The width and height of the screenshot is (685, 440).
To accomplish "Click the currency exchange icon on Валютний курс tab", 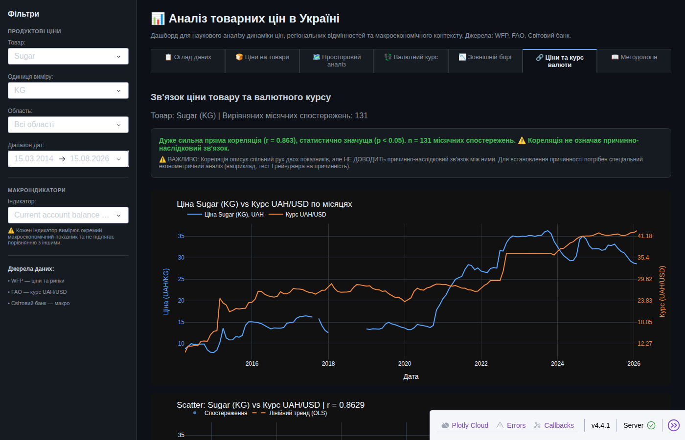I will (388, 57).
